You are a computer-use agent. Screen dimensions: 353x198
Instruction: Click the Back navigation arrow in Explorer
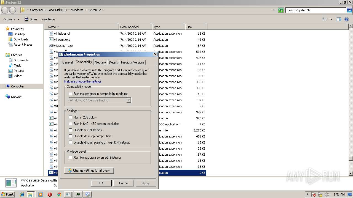(5, 10)
